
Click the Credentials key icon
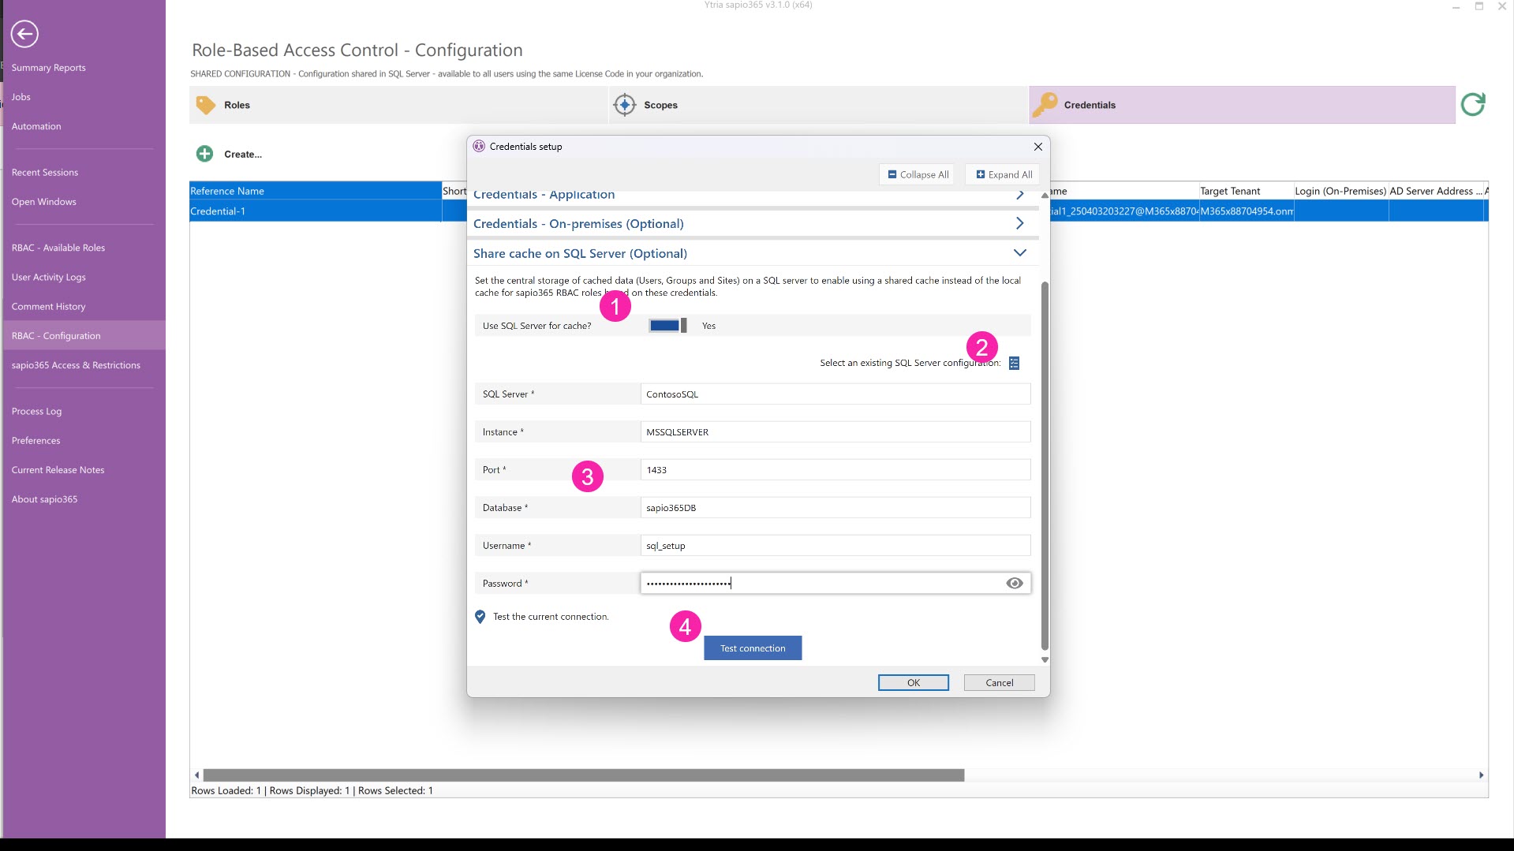click(x=1045, y=105)
